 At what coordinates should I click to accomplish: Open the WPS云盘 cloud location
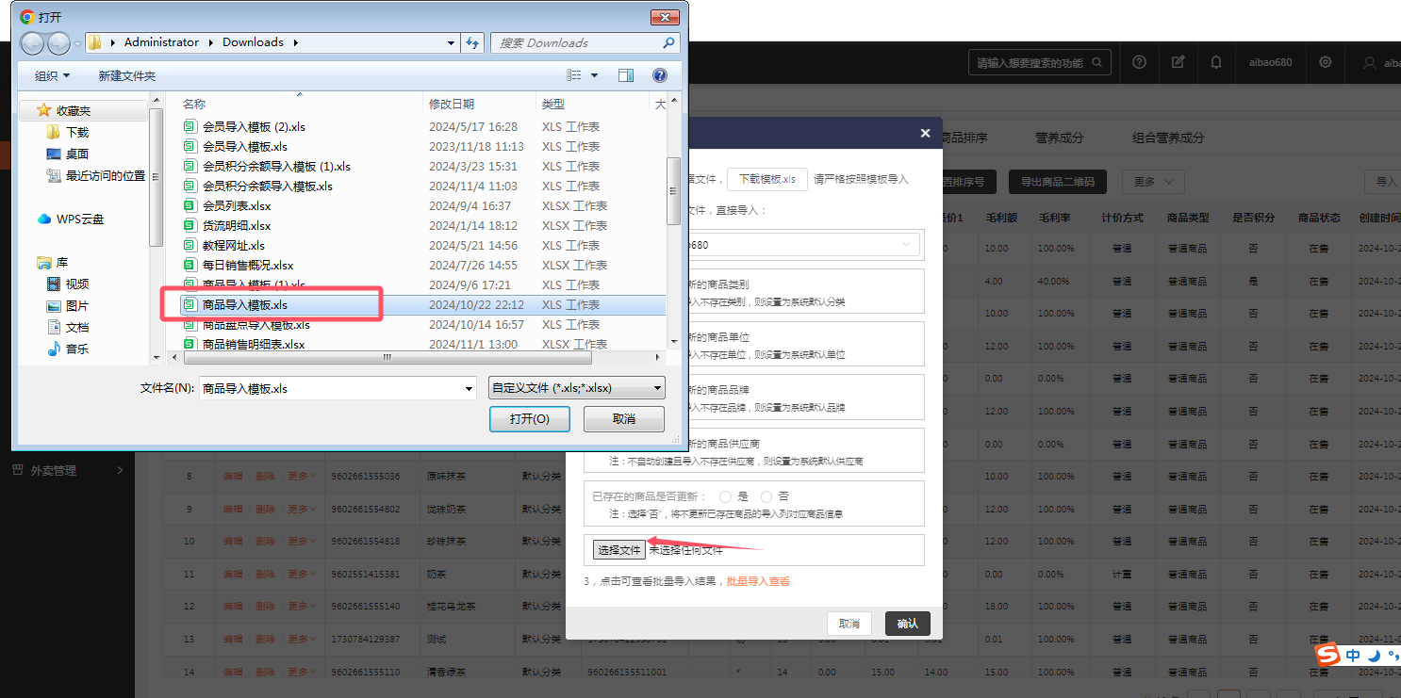[80, 219]
